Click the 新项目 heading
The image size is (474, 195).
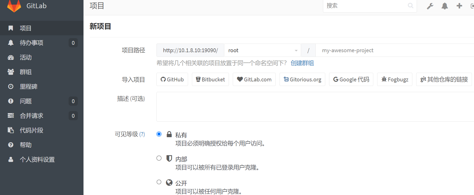pyautogui.click(x=100, y=26)
